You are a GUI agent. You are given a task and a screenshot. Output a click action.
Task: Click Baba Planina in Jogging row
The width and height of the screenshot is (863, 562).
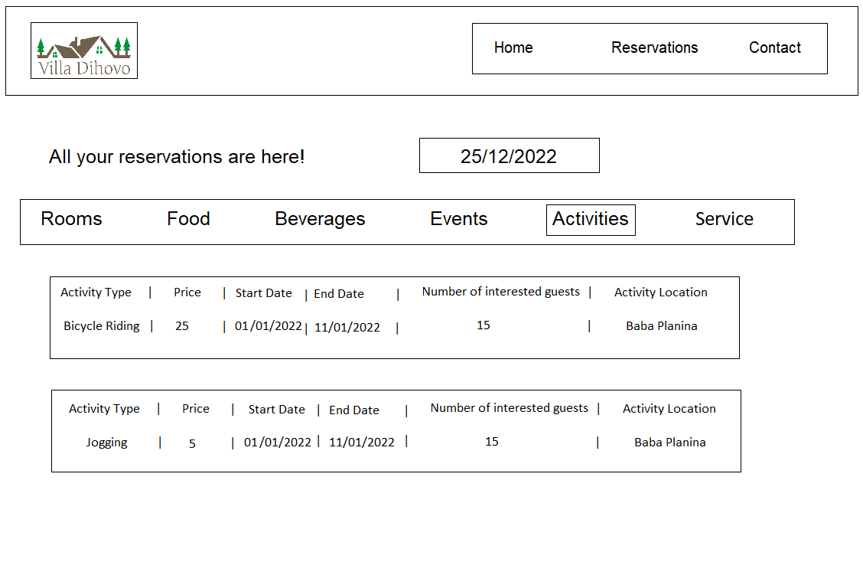coord(670,443)
